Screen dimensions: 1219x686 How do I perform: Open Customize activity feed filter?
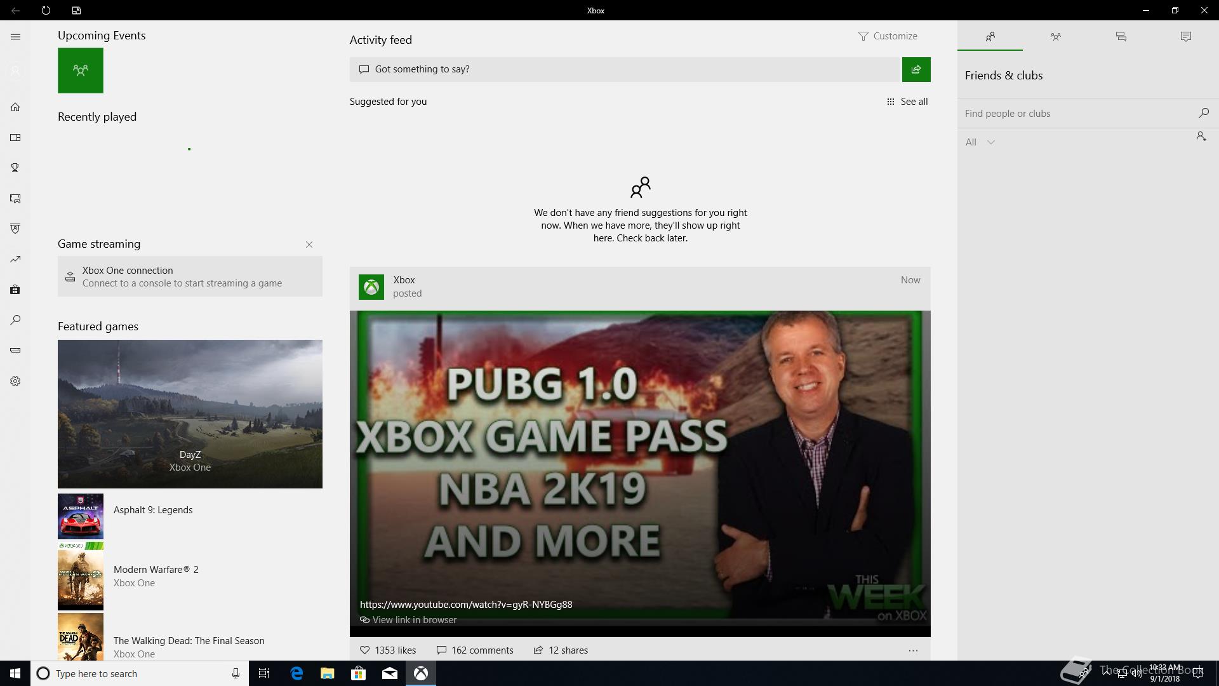click(888, 36)
